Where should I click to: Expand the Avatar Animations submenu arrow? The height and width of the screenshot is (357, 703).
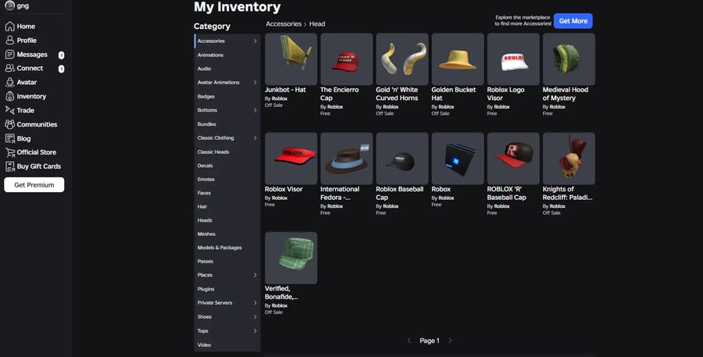[x=255, y=83]
